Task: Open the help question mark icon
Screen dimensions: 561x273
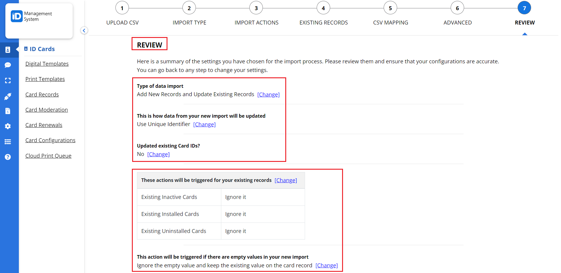Action: point(8,157)
